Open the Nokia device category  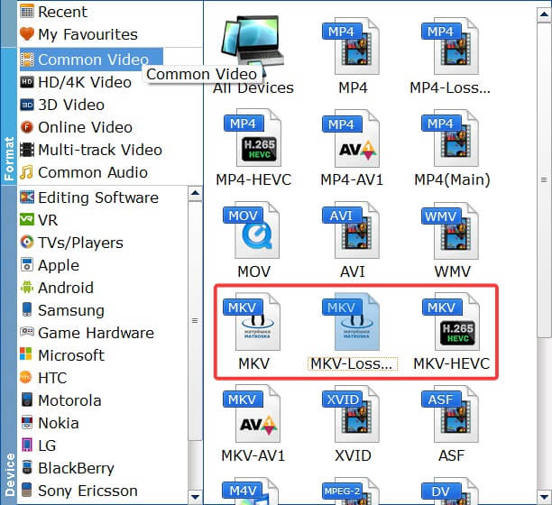(50, 423)
